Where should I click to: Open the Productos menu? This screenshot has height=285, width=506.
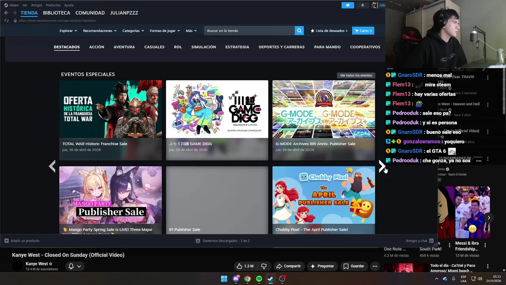(53, 5)
